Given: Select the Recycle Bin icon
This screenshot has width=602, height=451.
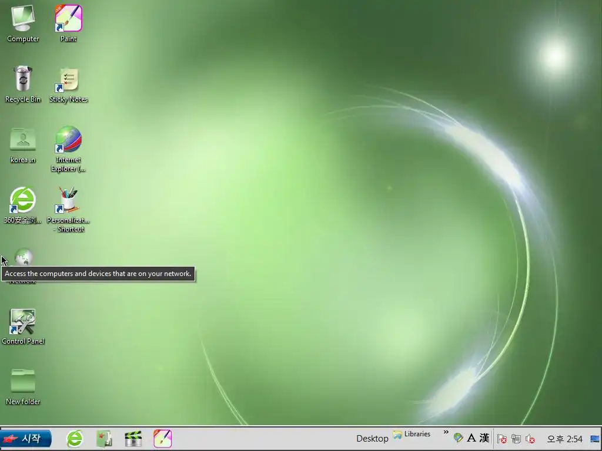Looking at the screenshot, I should coord(23,83).
